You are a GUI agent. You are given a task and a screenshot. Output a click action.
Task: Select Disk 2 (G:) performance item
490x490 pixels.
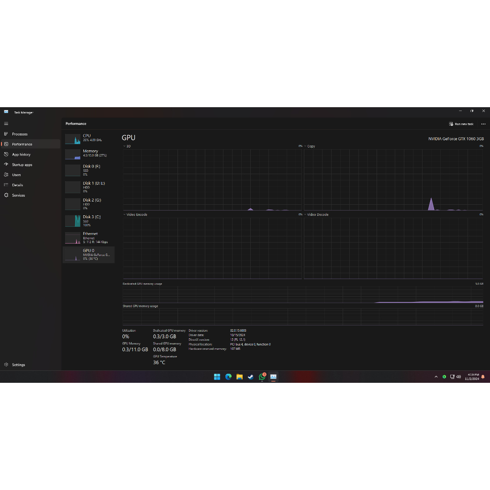click(x=89, y=204)
